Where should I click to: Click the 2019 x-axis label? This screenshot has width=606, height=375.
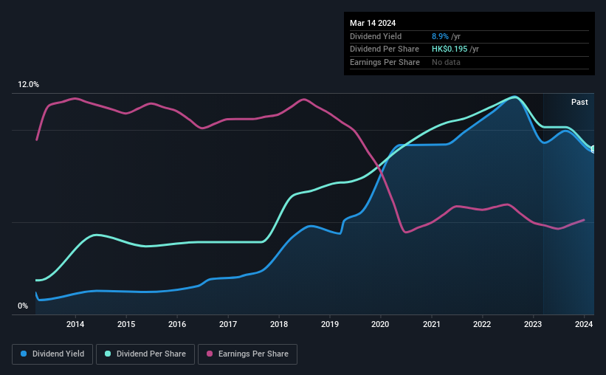(330, 324)
